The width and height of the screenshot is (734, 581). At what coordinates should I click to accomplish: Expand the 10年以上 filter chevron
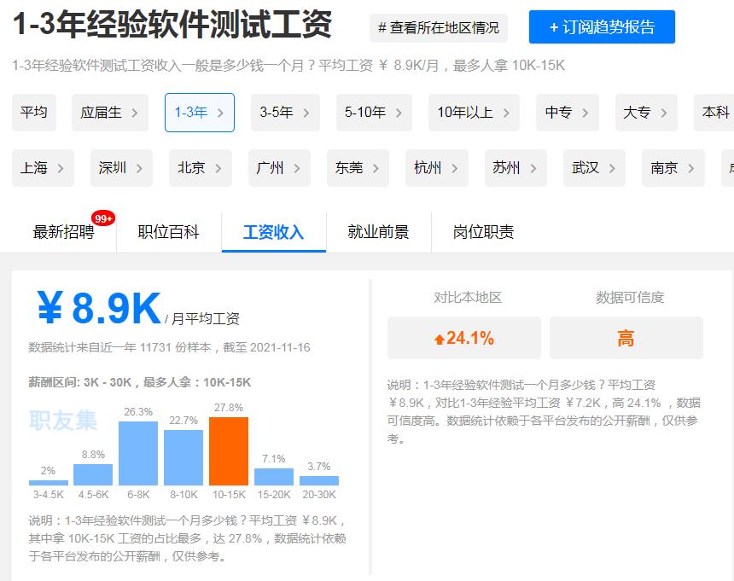[x=473, y=112]
